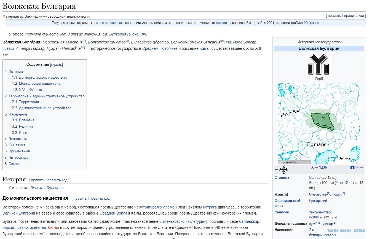The height and width of the screenshot is (239, 372).
Task: Open the 'баланджар' tribe link
Action: (x=249, y=221)
